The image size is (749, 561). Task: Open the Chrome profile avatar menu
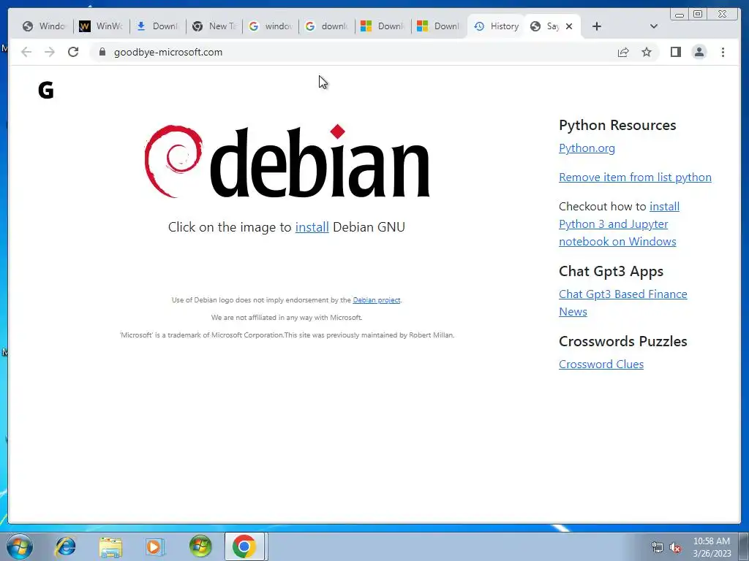pos(699,52)
